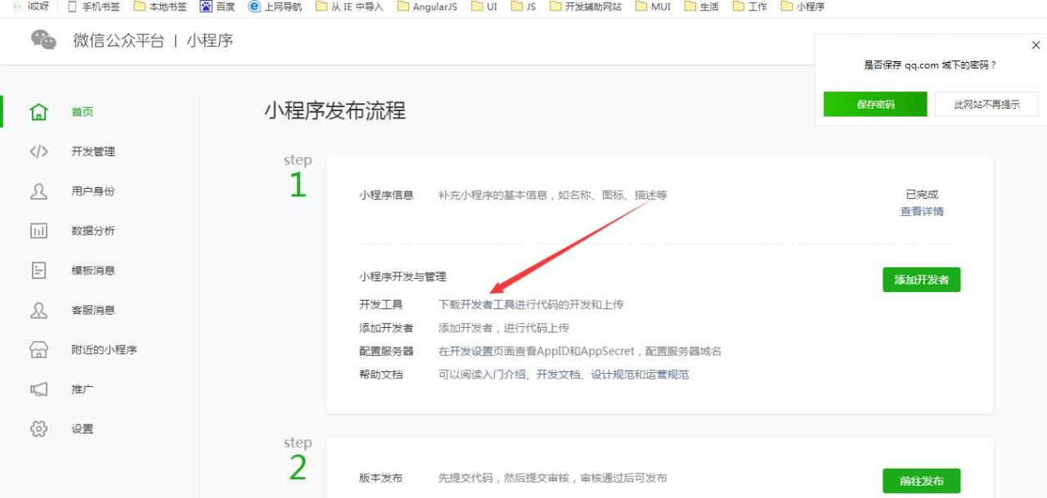Open the 生活 bookmarks folder
The width and height of the screenshot is (1047, 498).
point(702,7)
